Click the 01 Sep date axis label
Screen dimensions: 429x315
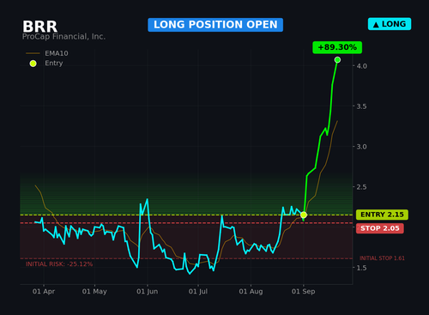[x=304, y=292]
